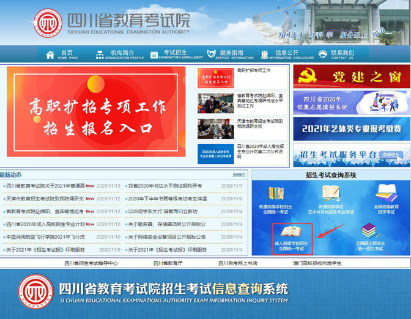The image size is (411, 319).
Task: Click the 高职扩招专项工作 招生报名入口 banner
Action: click(x=96, y=112)
